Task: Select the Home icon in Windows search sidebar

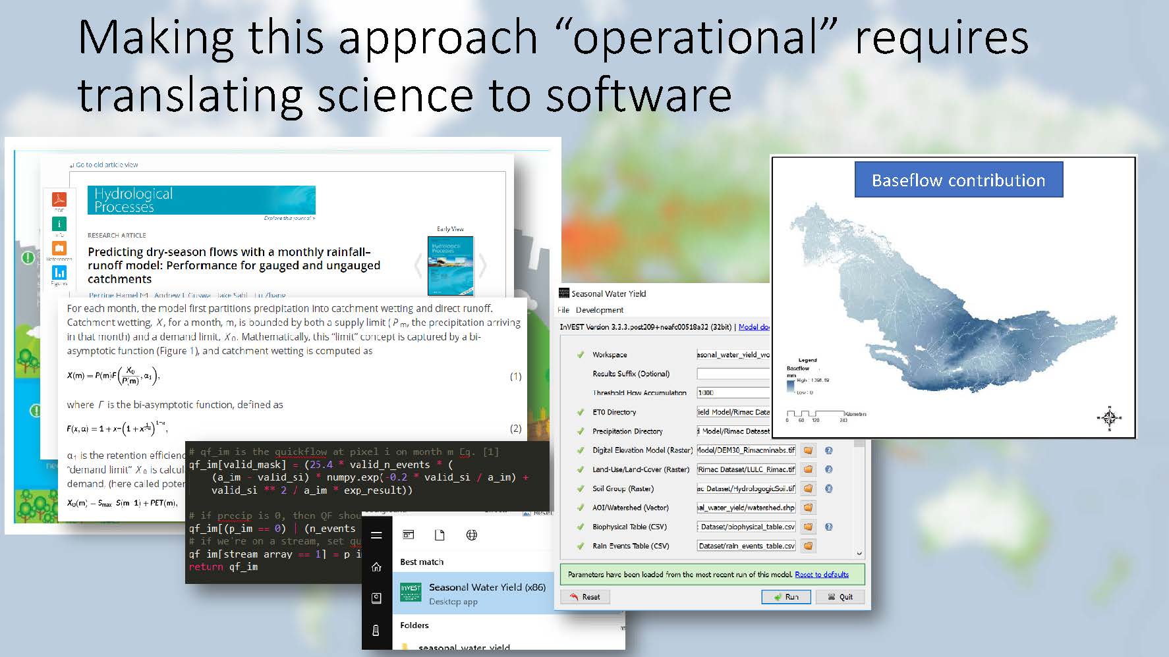Action: [376, 567]
